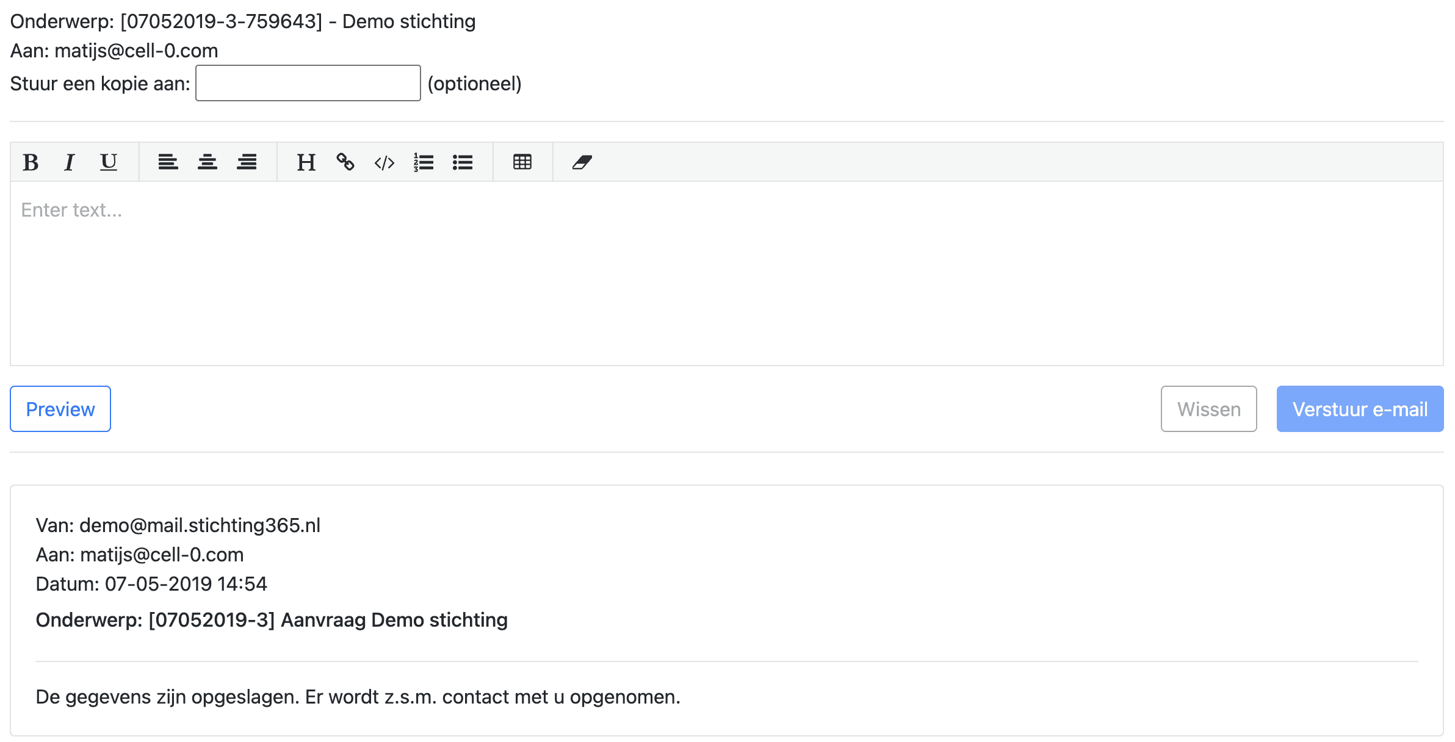Insert a heading with H icon
Screen dimensions: 1455x742
306,162
